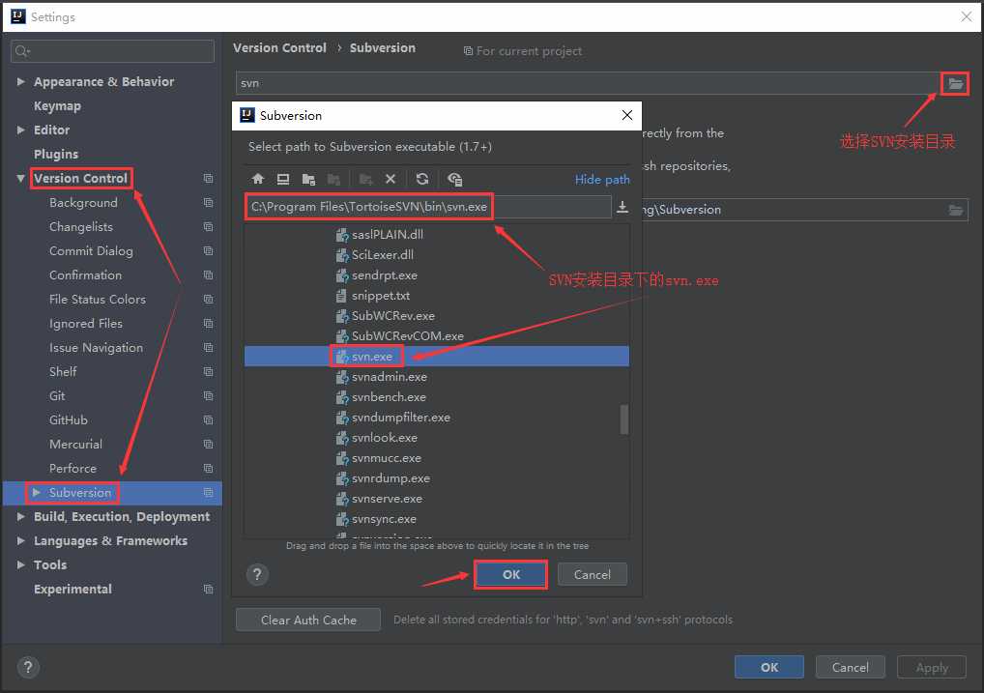
Task: Click project-level icon beside Experimental
Action: coord(209,589)
